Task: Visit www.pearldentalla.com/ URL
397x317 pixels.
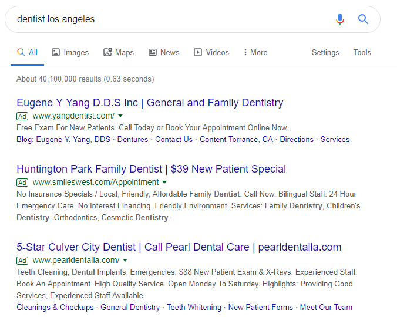Action: tap(76, 260)
